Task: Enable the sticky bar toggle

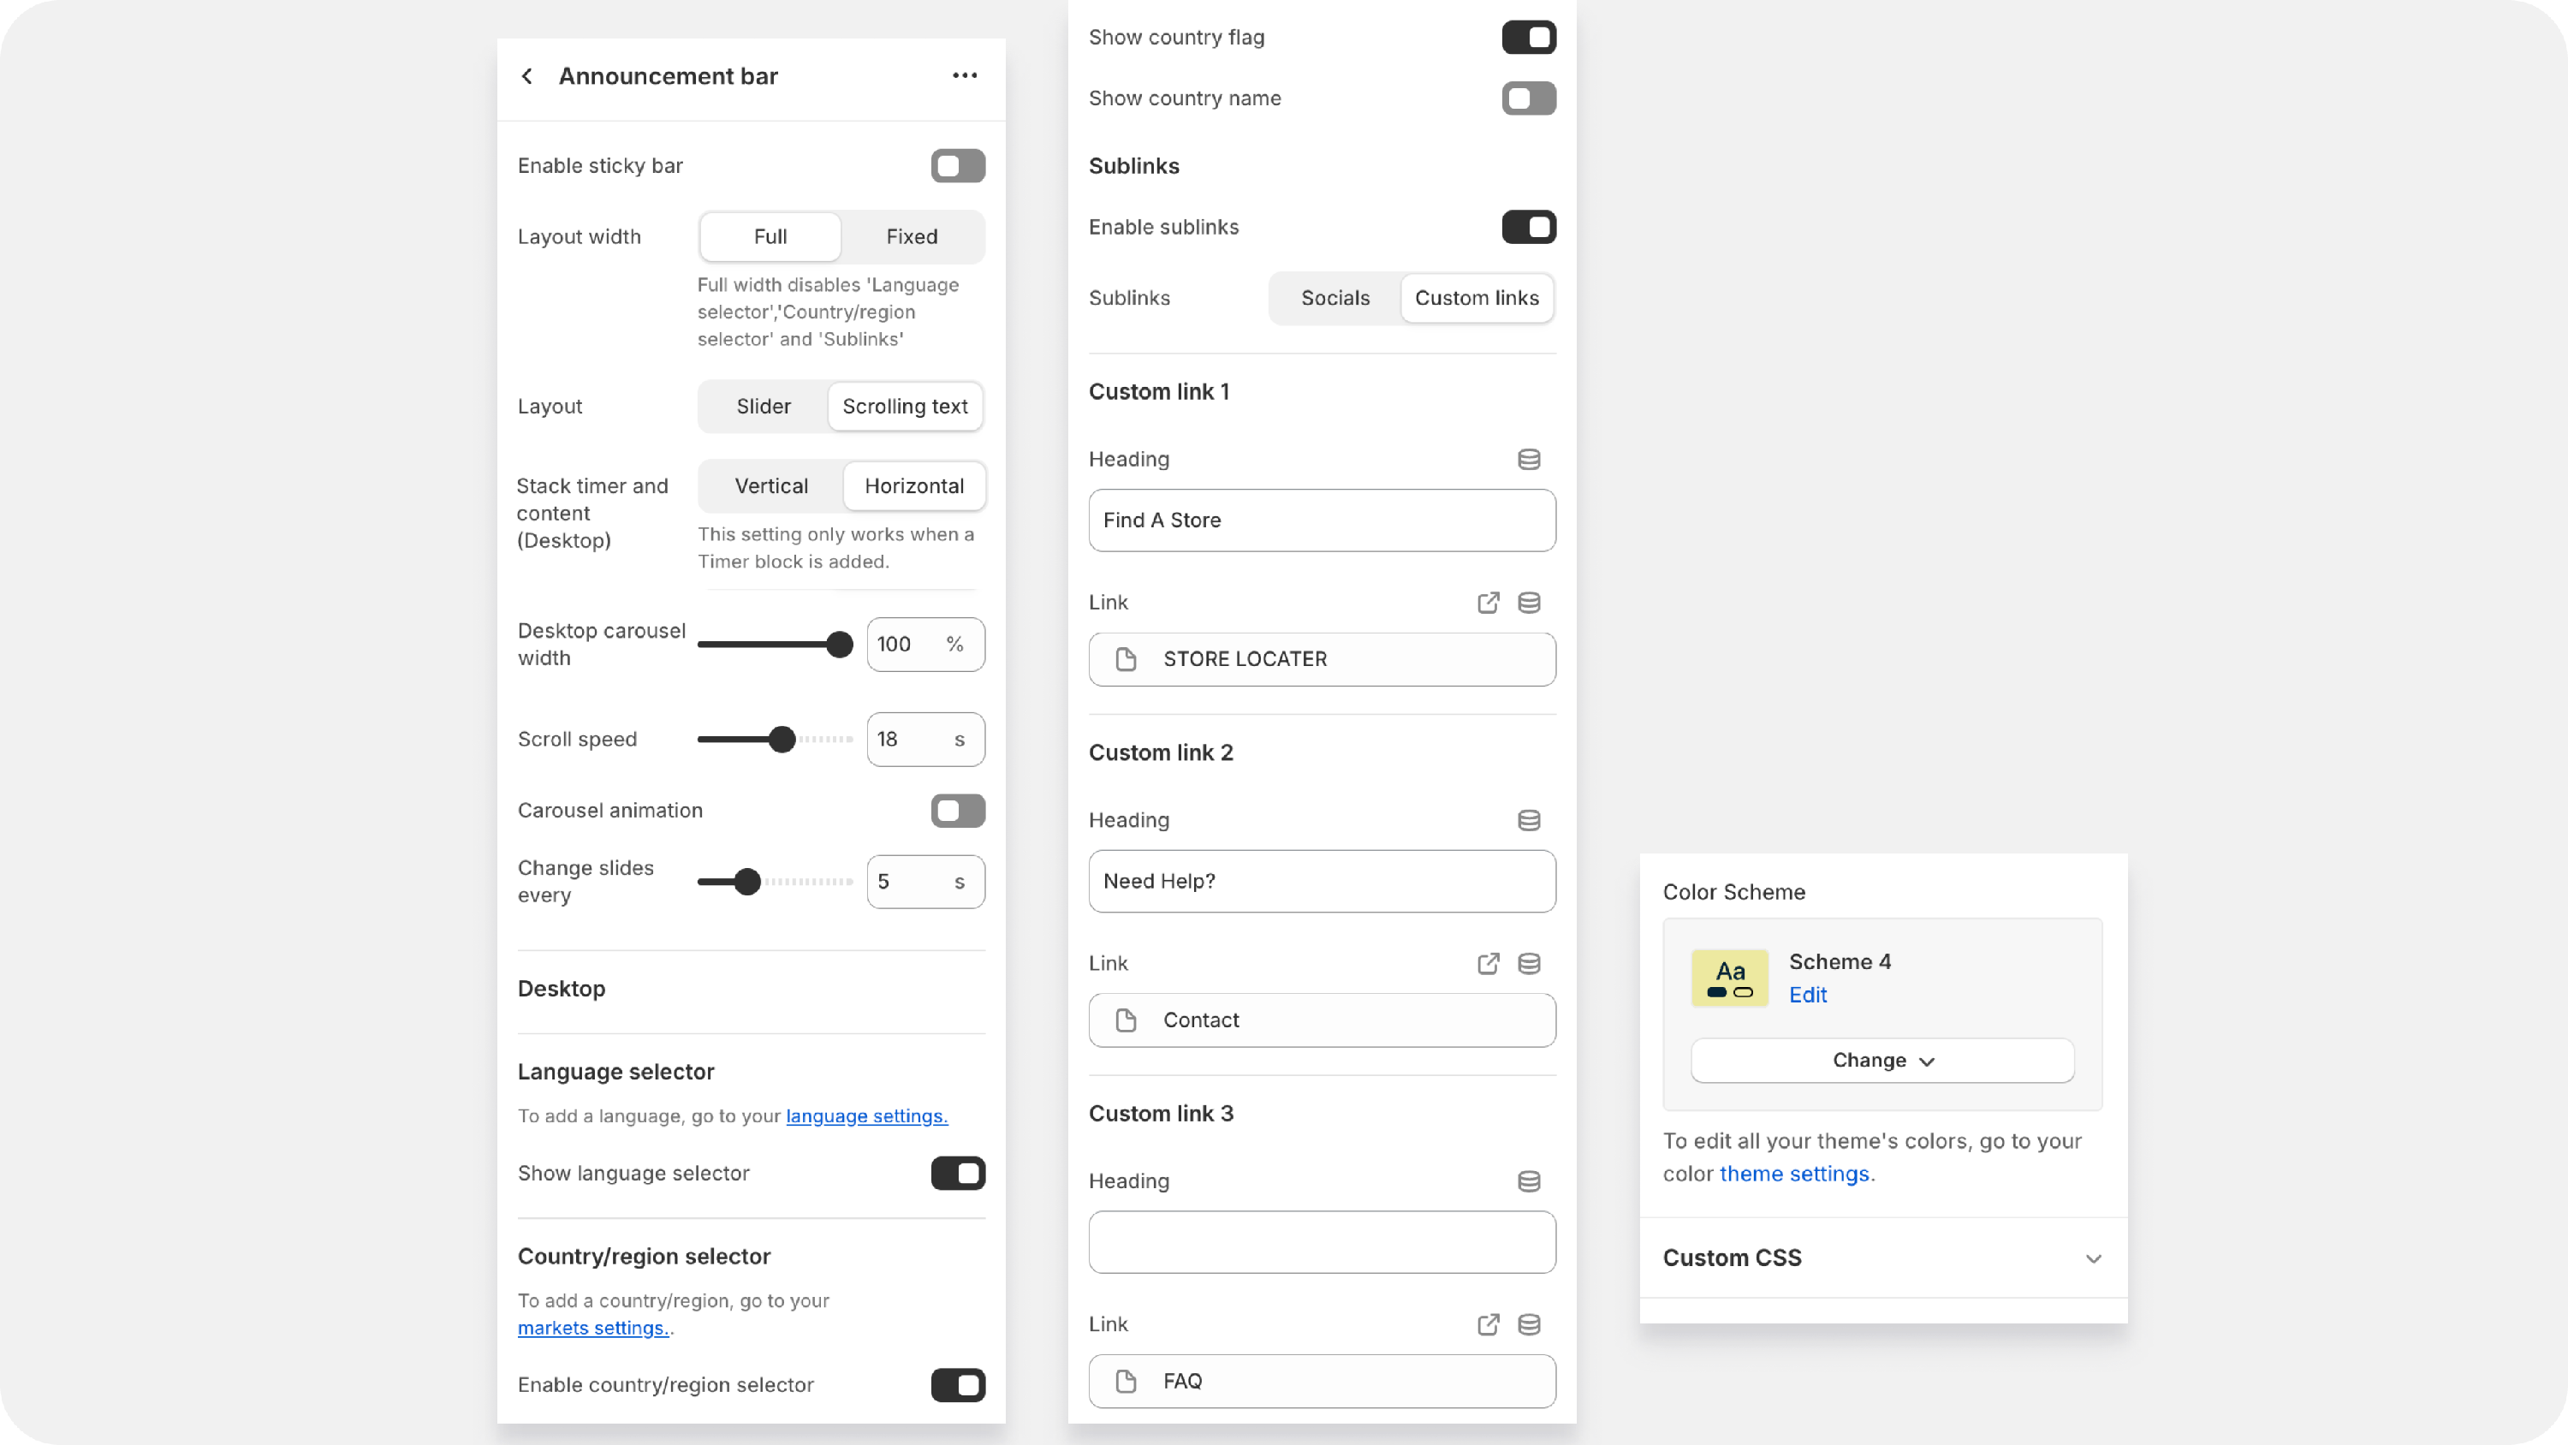Action: pos(957,165)
